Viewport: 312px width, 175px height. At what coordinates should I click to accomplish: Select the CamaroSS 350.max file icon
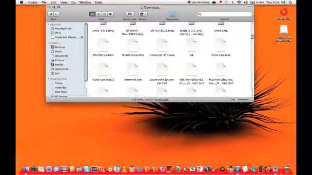pos(162,45)
